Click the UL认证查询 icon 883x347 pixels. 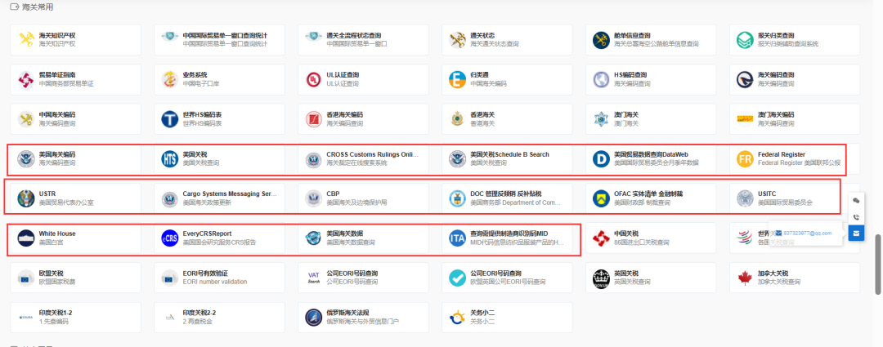coord(314,79)
